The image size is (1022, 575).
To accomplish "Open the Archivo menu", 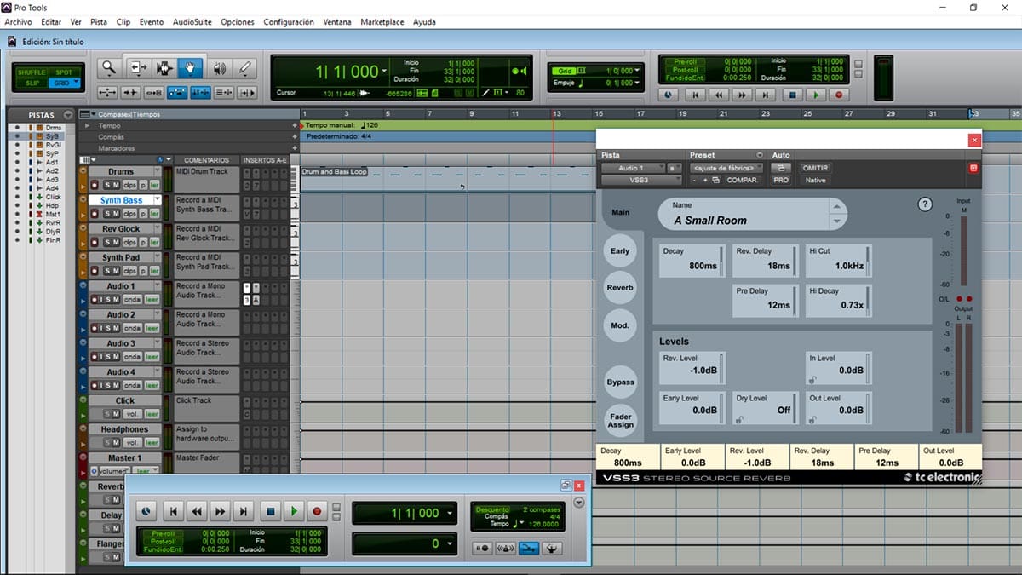I will click(18, 22).
